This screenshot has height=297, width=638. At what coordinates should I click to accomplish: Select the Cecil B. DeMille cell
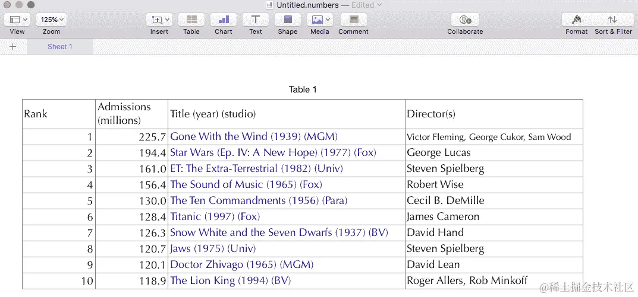(x=494, y=201)
